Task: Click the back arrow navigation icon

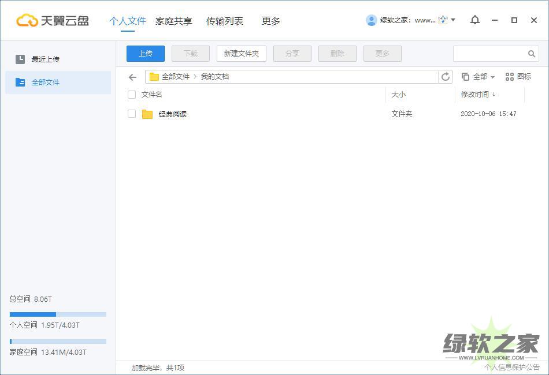Action: 133,77
